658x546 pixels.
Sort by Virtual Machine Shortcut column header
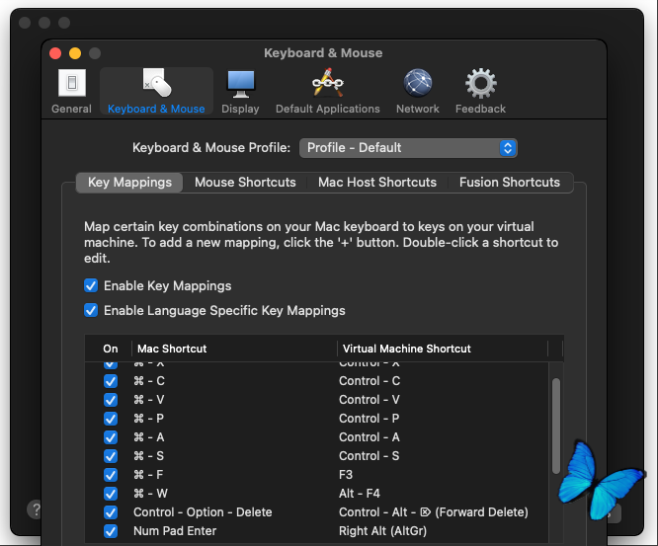(442, 349)
